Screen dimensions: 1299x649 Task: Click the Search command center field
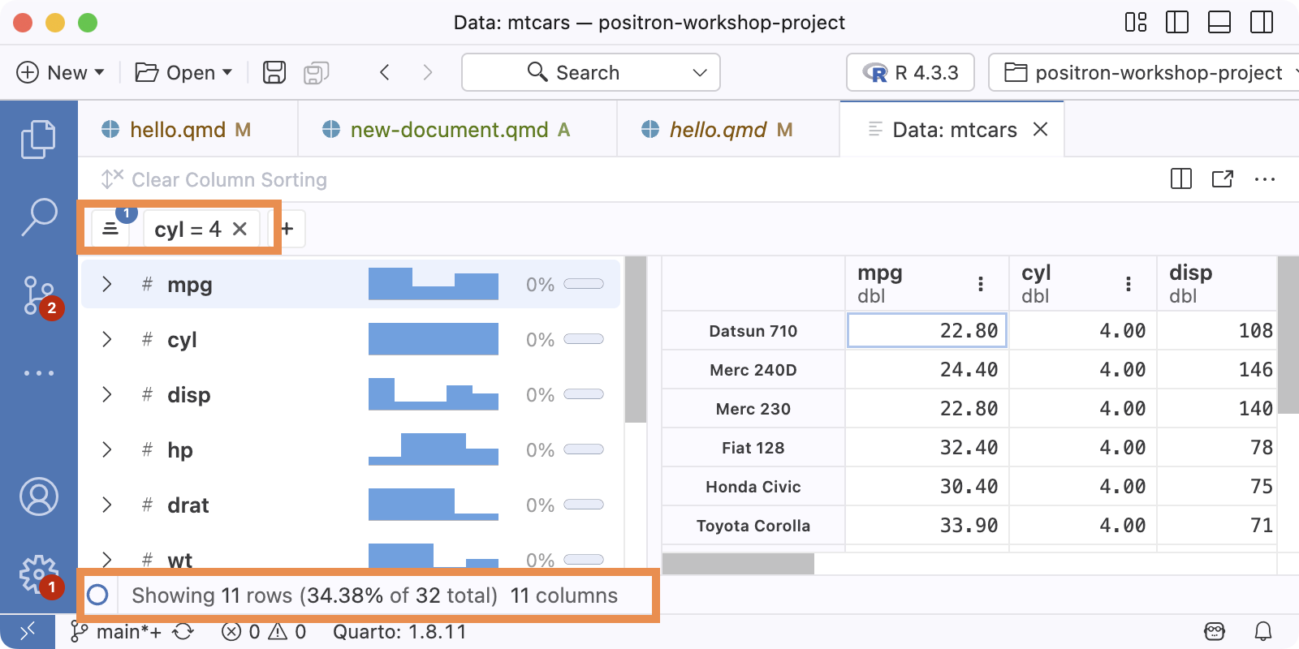click(591, 73)
